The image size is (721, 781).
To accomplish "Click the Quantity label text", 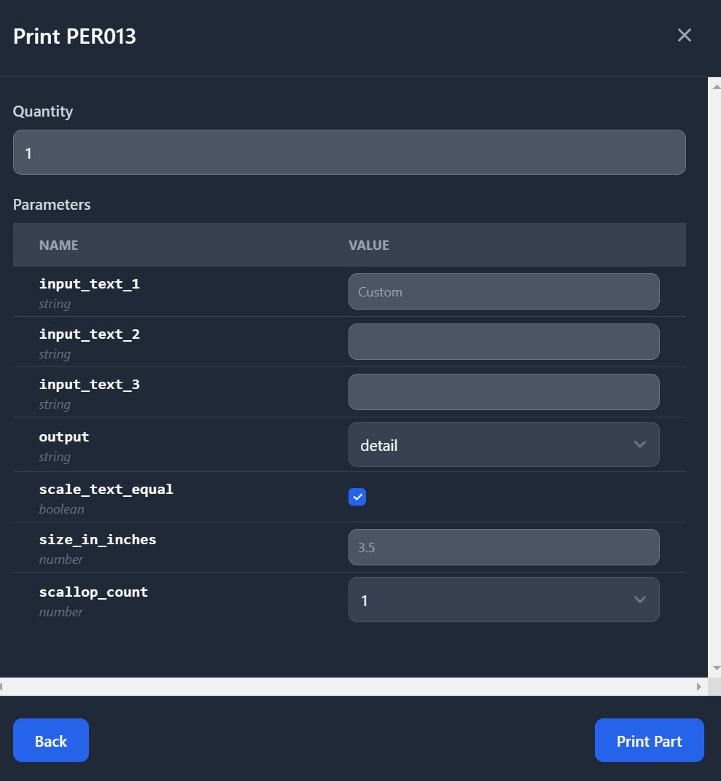I will 43,111.
